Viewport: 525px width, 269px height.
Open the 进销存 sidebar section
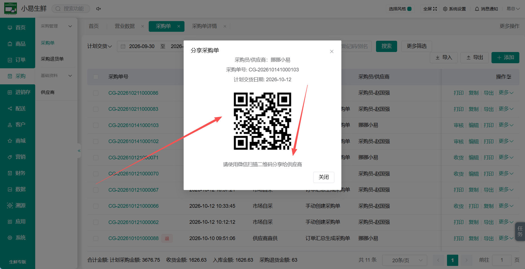pyautogui.click(x=17, y=92)
